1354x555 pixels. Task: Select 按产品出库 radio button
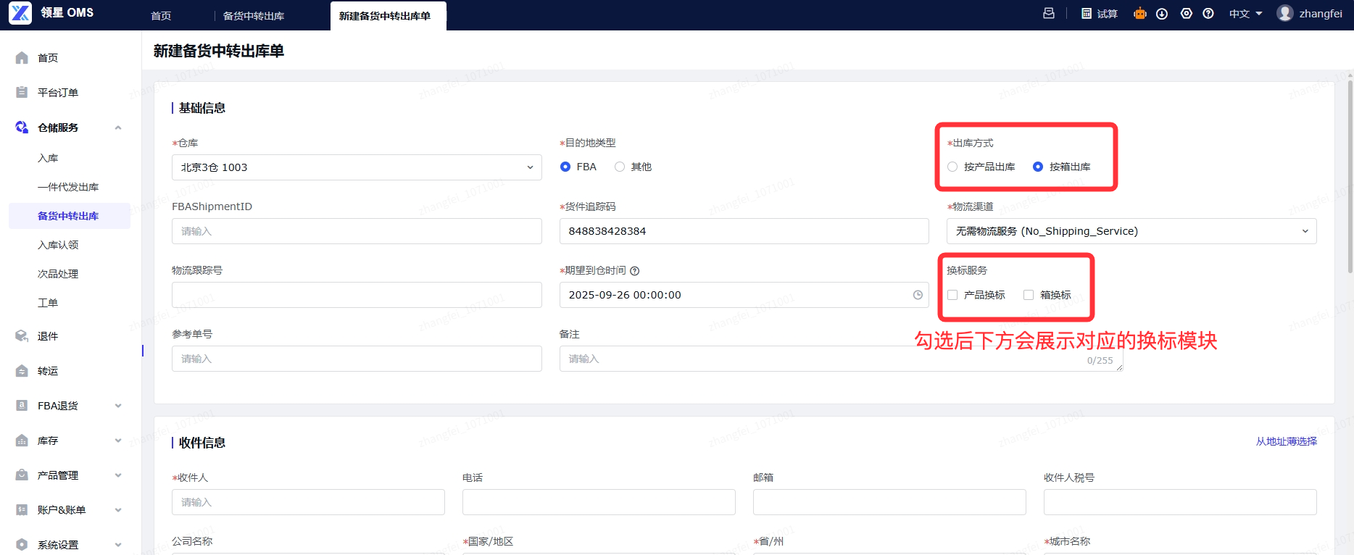952,167
